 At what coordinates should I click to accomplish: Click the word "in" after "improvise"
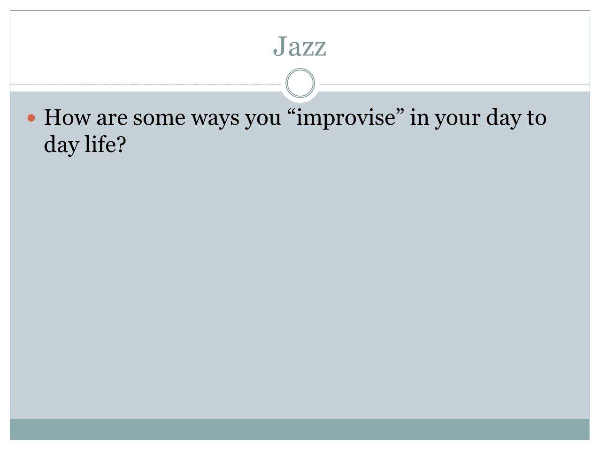pyautogui.click(x=420, y=117)
